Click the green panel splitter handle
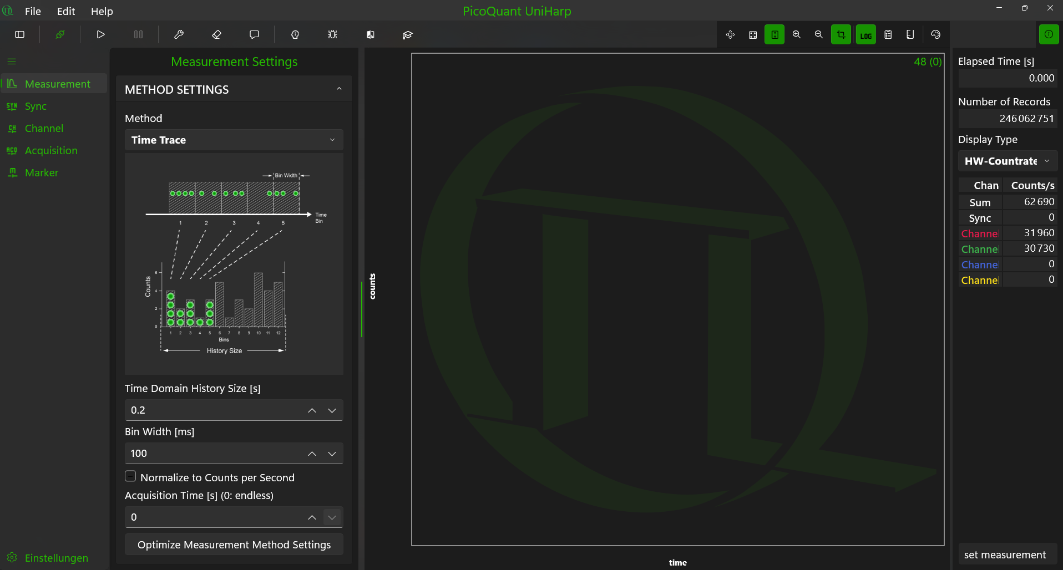Image resolution: width=1063 pixels, height=570 pixels. 362,309
